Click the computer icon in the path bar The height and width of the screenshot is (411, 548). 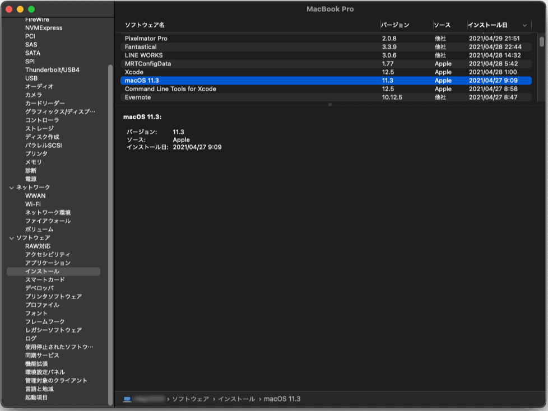click(x=127, y=399)
